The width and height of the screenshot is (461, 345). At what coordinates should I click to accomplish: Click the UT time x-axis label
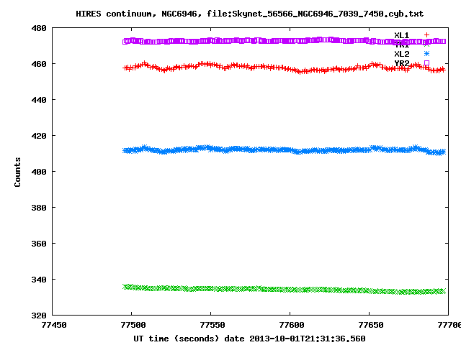point(249,339)
